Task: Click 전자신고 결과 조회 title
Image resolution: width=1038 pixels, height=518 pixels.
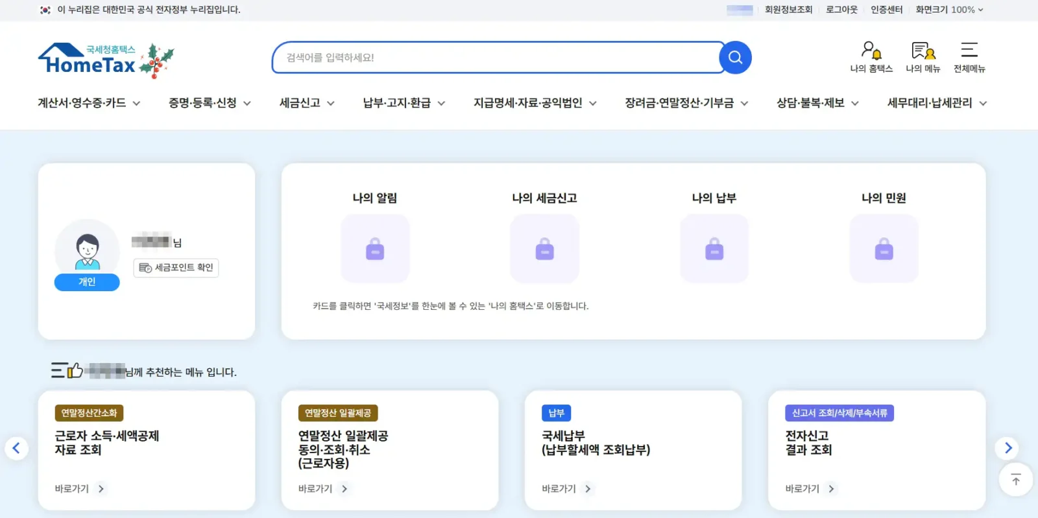Action: click(x=808, y=443)
